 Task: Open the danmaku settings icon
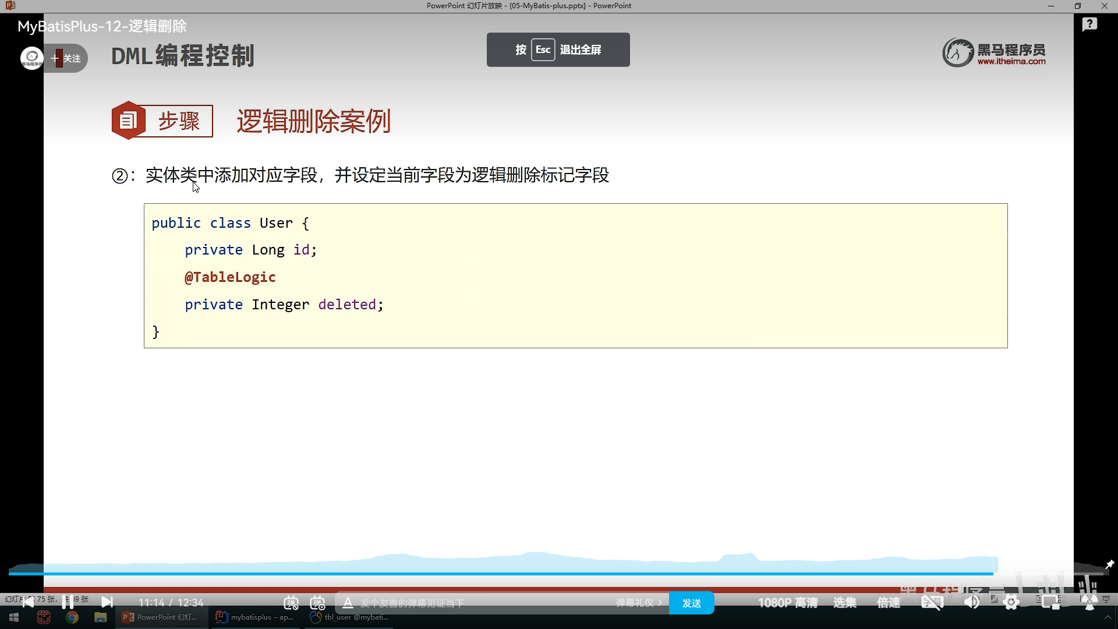[x=317, y=603]
